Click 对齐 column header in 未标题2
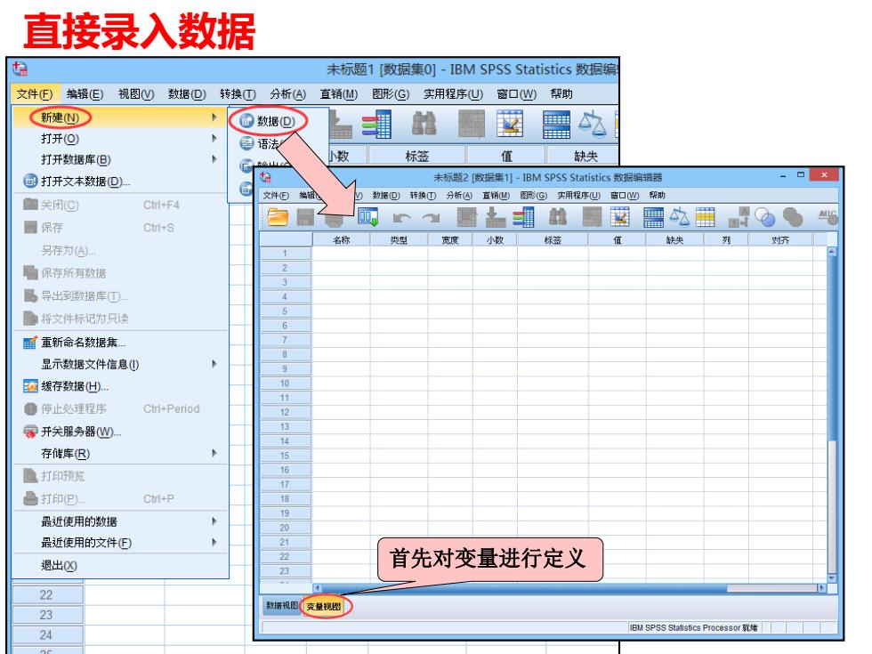This screenshot has height=654, width=872. [781, 240]
